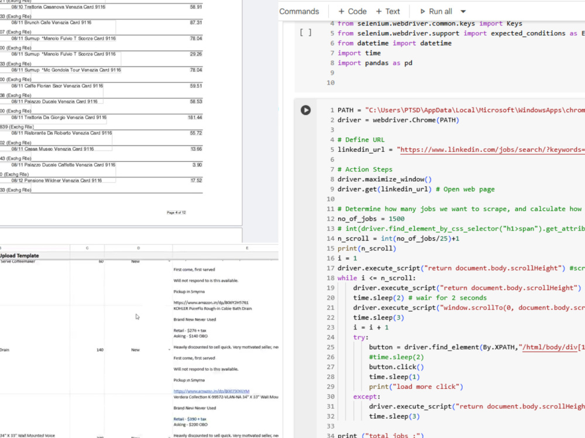Click 'Caffe Florian Sacr Venezia' transaction row
This screenshot has height=438, width=585.
click(57, 86)
